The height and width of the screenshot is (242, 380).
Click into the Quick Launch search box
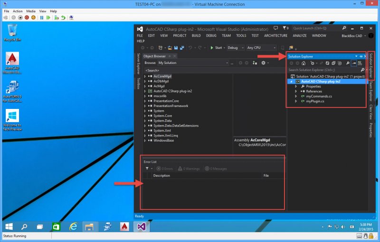coord(317,28)
